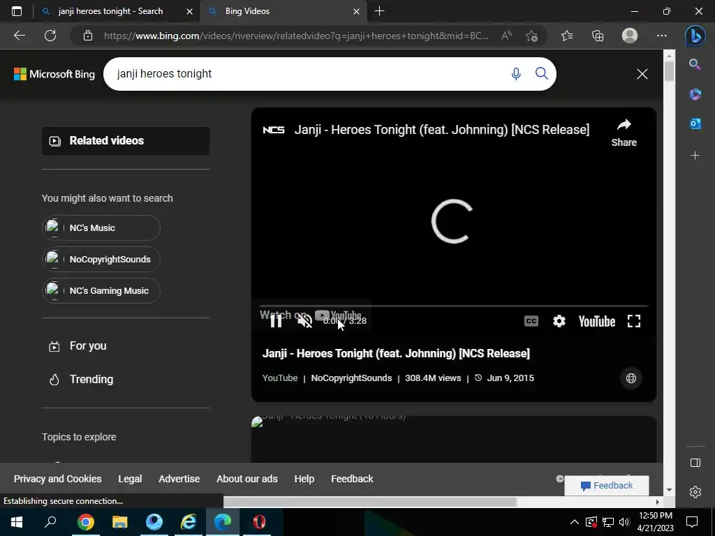715x536 pixels.
Task: Close the janji heroes tonight tab
Action: pyautogui.click(x=189, y=11)
